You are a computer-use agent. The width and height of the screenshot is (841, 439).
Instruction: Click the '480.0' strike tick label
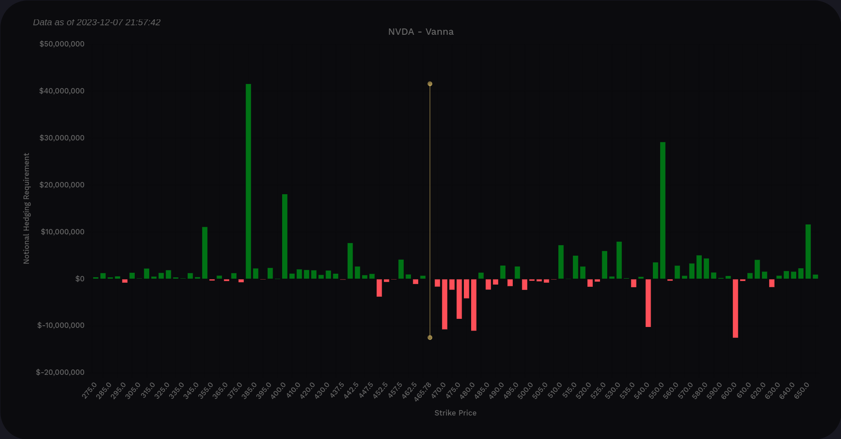pos(467,391)
